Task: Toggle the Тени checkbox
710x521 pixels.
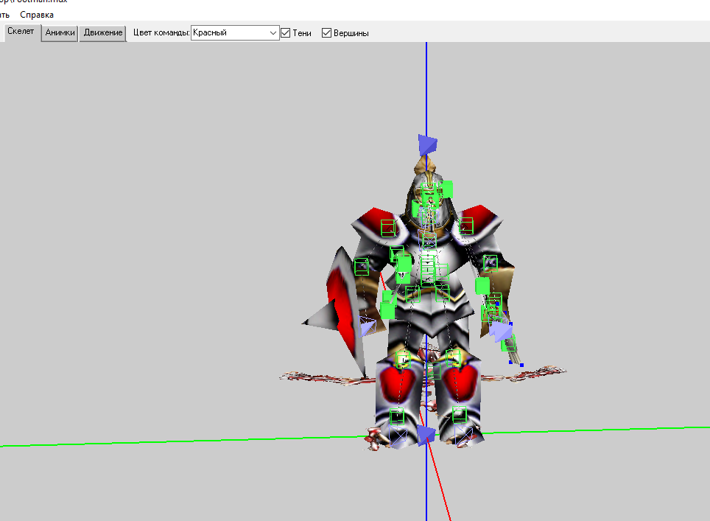Action: [x=286, y=33]
